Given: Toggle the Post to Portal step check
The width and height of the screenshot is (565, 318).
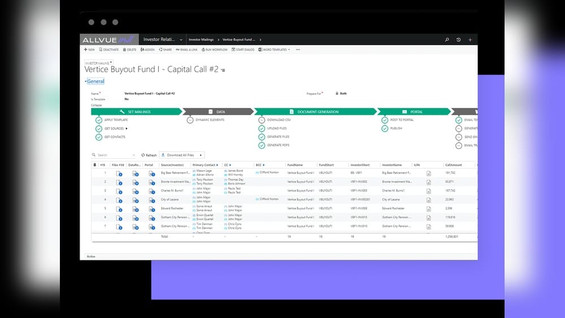Looking at the screenshot, I should 385,120.
